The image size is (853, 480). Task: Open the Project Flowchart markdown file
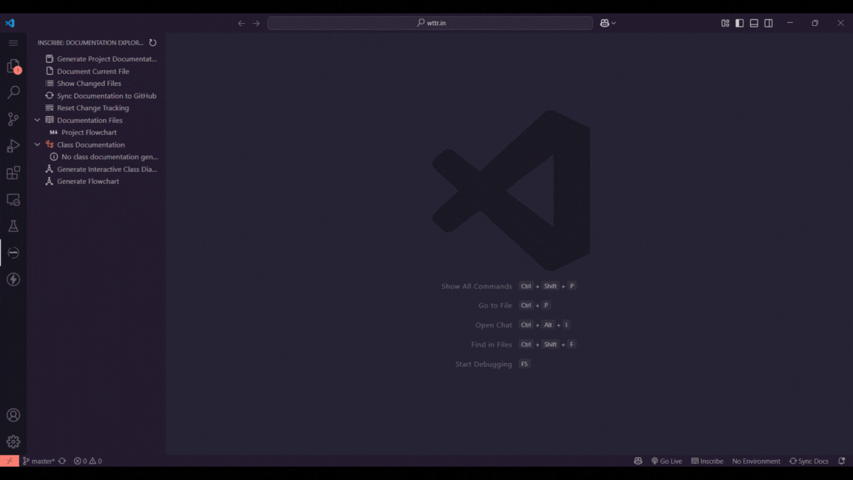(96, 133)
